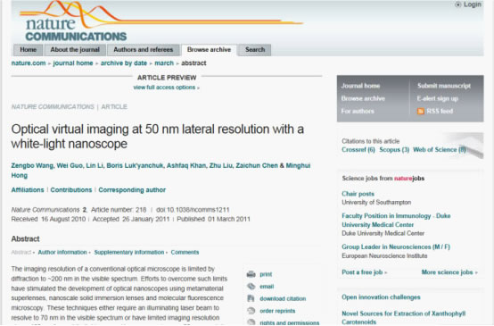Click the Login text link
This screenshot has height=326, width=494.
pos(473,4)
